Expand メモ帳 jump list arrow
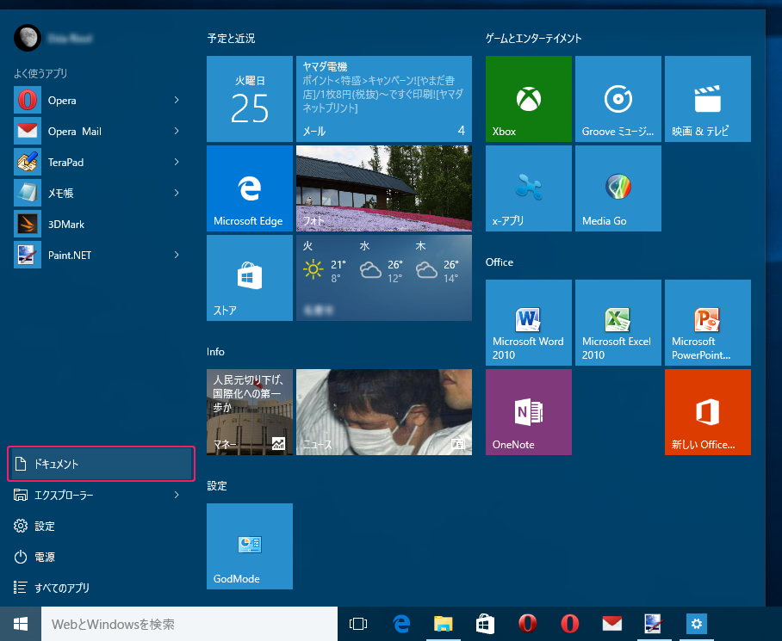 (x=177, y=193)
